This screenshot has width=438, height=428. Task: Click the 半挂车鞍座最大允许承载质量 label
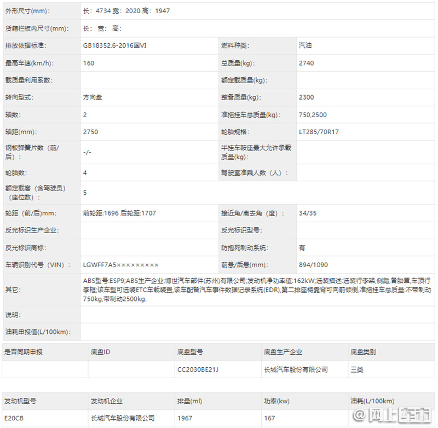pos(256,152)
